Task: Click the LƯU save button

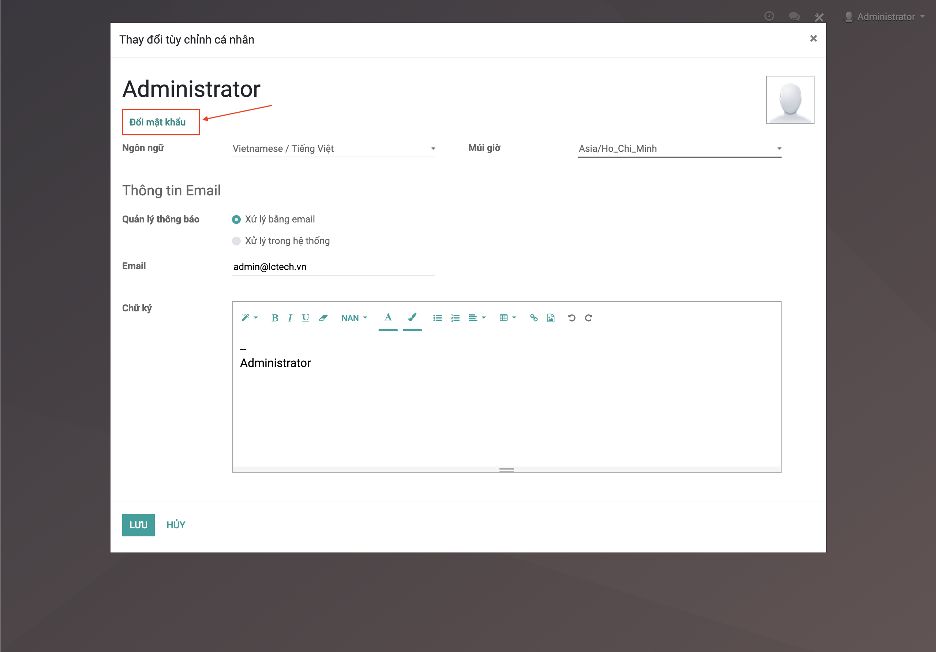Action: pos(138,525)
